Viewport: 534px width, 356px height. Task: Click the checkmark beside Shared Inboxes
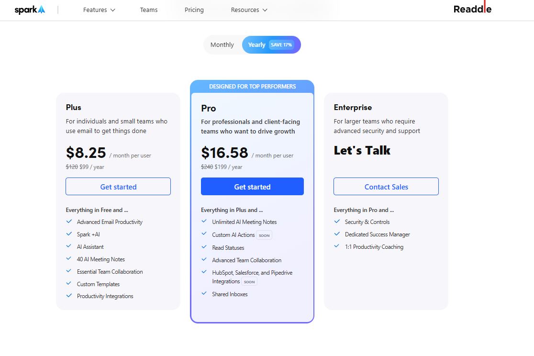coord(203,294)
